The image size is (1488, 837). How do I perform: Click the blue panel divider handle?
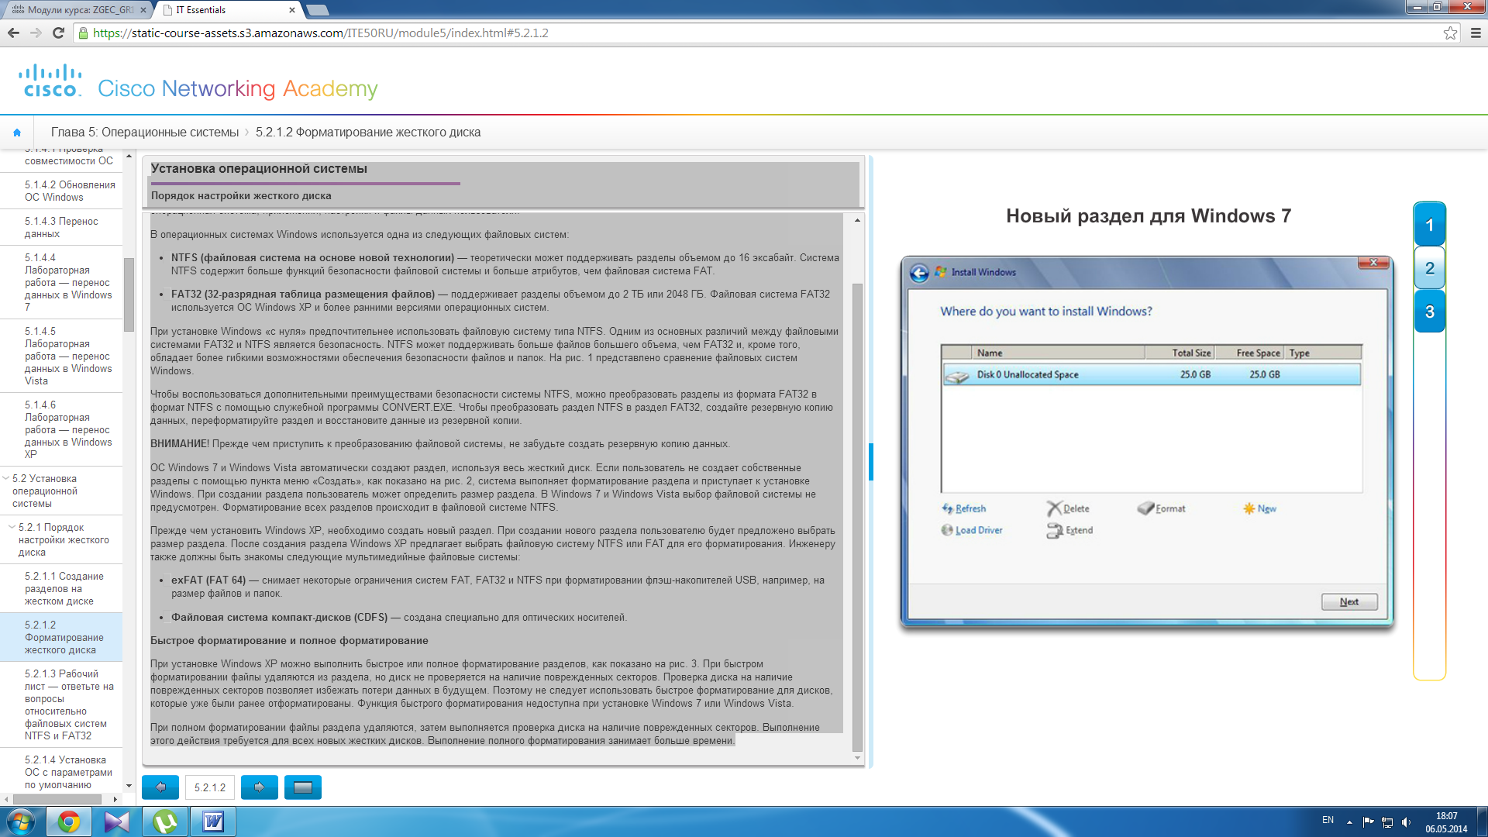pyautogui.click(x=871, y=462)
